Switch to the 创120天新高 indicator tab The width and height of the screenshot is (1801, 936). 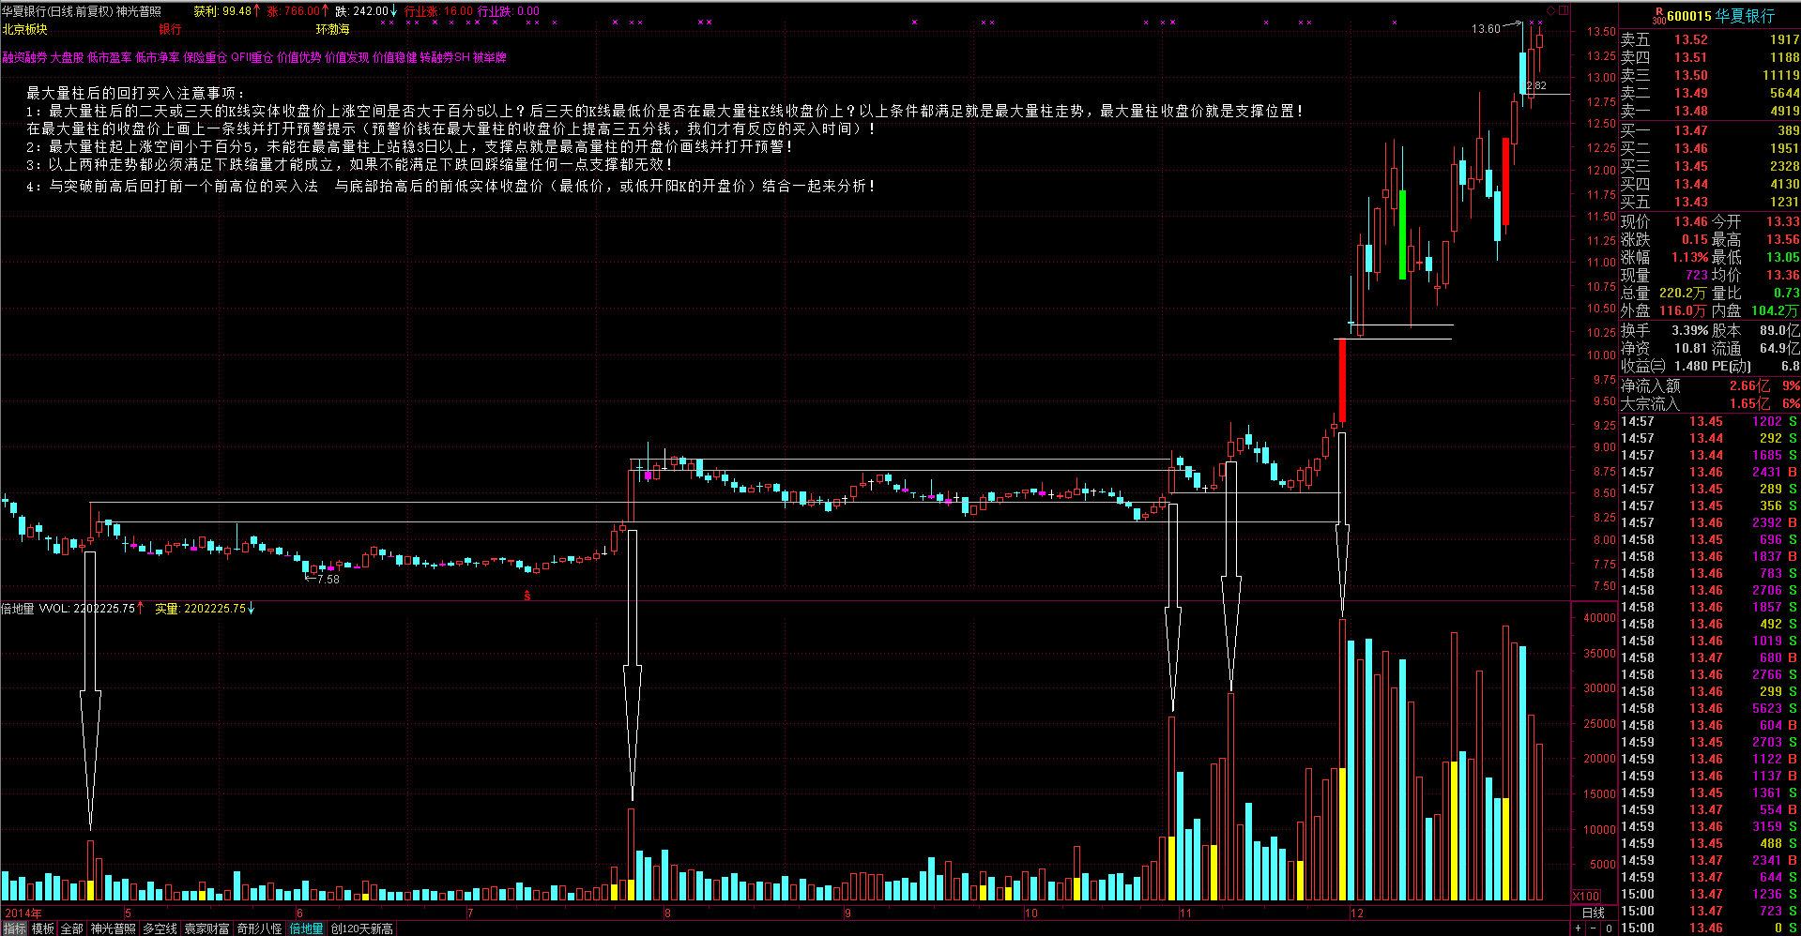(361, 928)
